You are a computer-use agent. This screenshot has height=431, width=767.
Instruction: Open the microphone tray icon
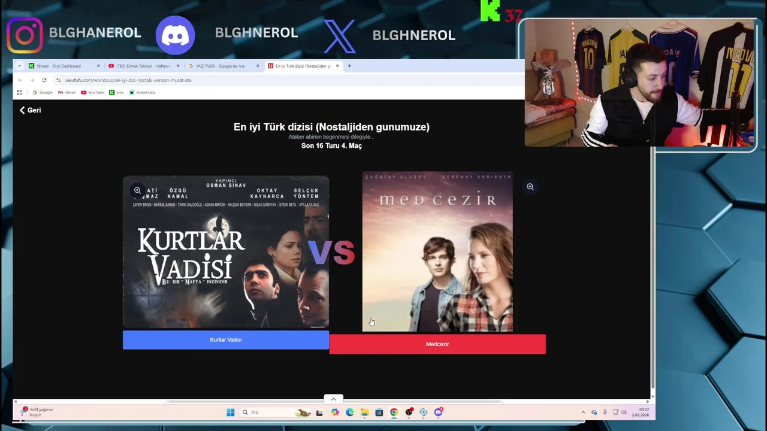click(x=605, y=412)
